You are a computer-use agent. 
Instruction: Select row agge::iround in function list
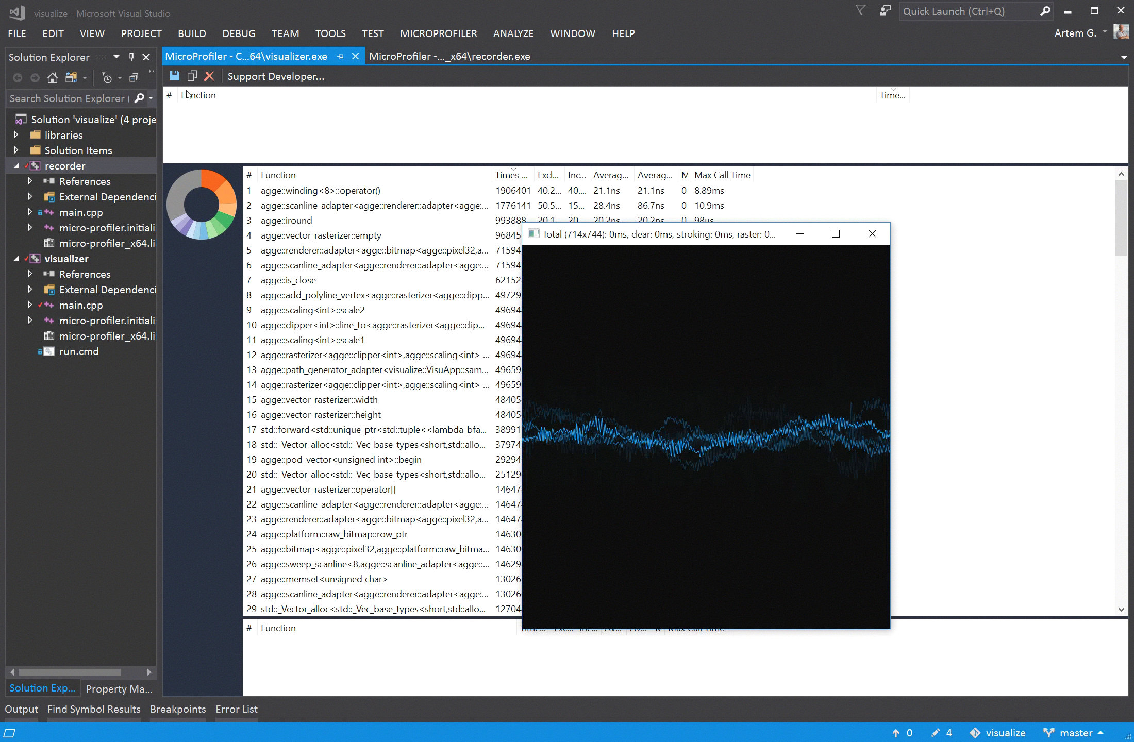(x=381, y=220)
